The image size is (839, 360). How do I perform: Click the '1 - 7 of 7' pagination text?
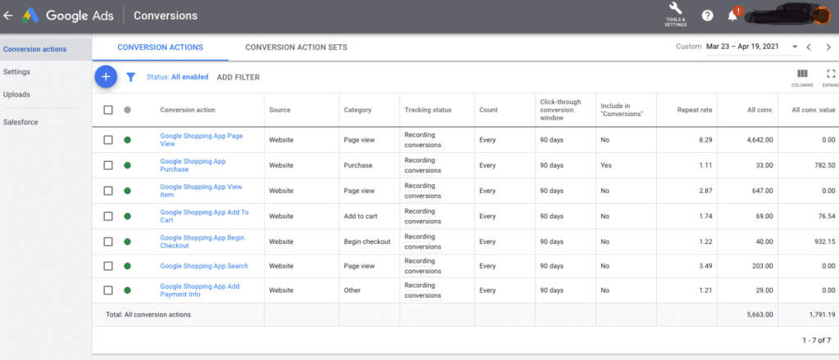(x=817, y=340)
